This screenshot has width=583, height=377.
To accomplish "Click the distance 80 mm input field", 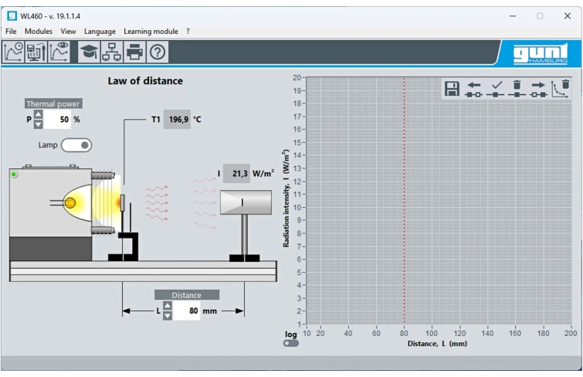I will 187,311.
